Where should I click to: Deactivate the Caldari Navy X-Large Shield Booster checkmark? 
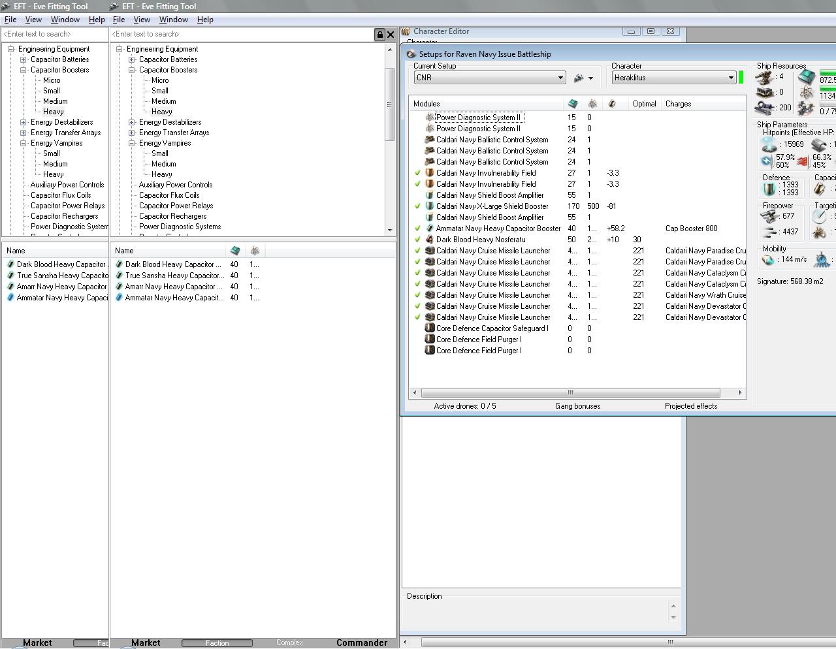point(417,206)
